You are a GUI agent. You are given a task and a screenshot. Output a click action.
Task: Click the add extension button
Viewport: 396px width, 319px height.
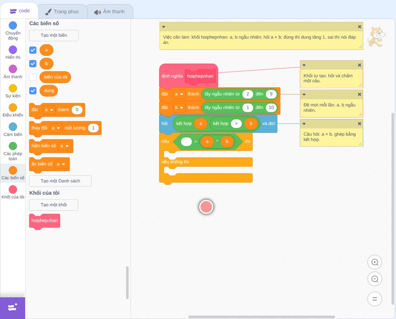coord(13,308)
